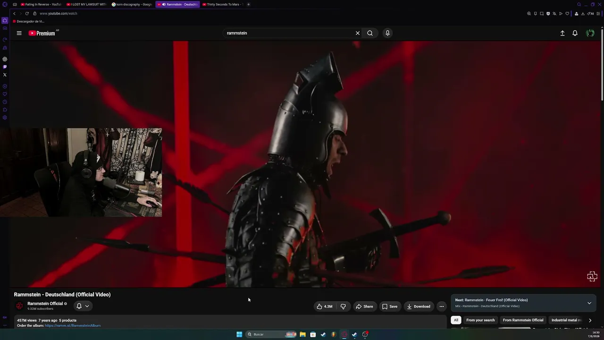Open the snapshot capture tool icon
This screenshot has height=340, width=604.
[x=542, y=14]
